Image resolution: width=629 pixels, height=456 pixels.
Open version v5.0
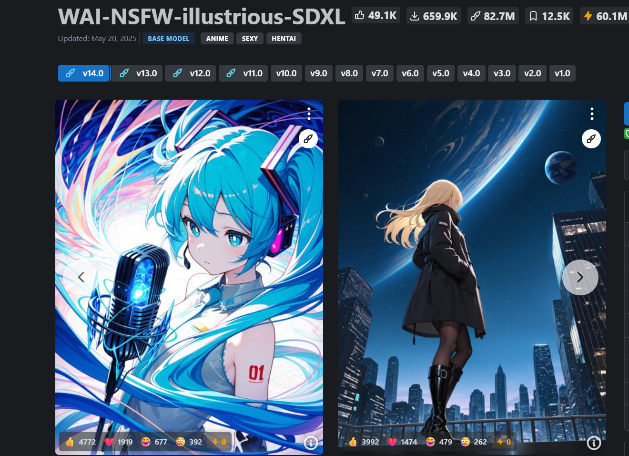coord(441,73)
